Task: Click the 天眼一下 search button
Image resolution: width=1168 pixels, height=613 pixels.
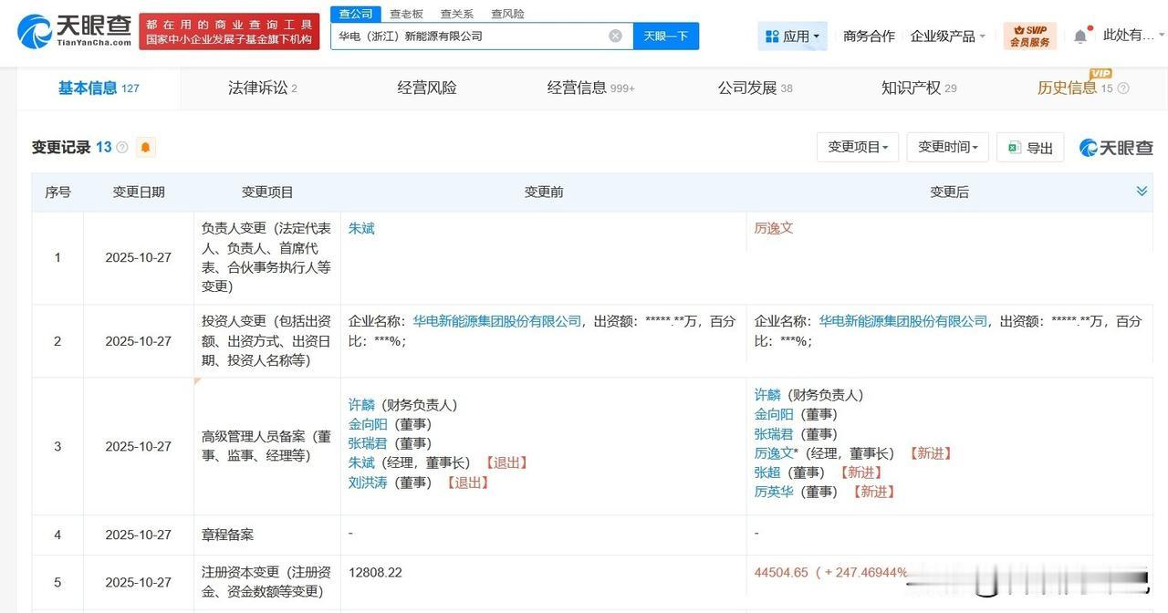Action: (666, 36)
